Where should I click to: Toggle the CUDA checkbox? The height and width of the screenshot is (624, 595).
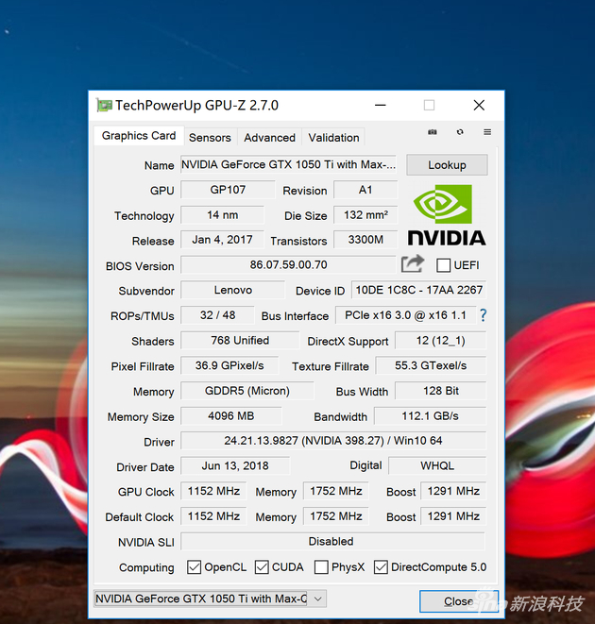(x=262, y=567)
